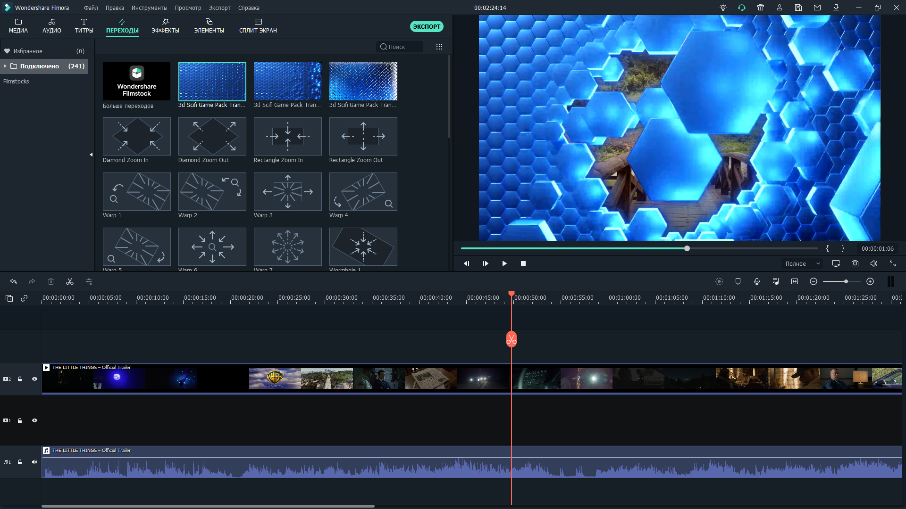Click the split scissors icon in timeline toolbar
Image resolution: width=906 pixels, height=509 pixels.
point(70,281)
